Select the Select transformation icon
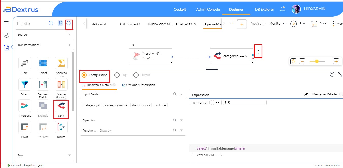343x168 pixels. point(43,63)
